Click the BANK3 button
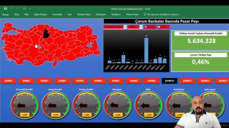Viewport: 229px width, 128px height. (x=44, y=81)
